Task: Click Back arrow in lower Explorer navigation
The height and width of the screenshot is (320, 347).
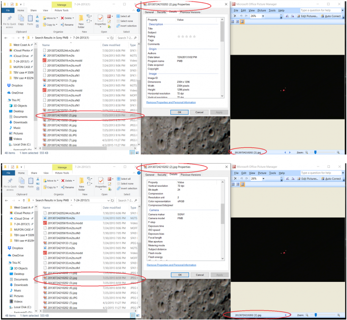Action: point(7,201)
